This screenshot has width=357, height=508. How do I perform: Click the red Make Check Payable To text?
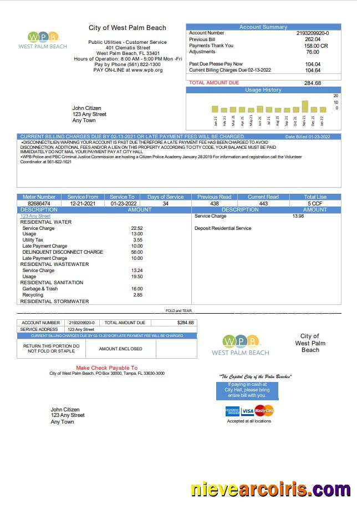(x=106, y=368)
